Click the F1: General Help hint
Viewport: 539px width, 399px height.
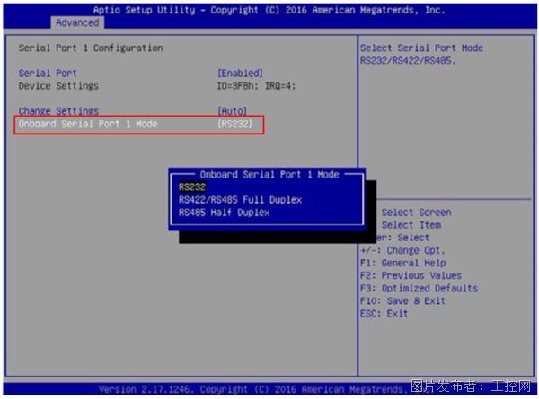(x=402, y=263)
